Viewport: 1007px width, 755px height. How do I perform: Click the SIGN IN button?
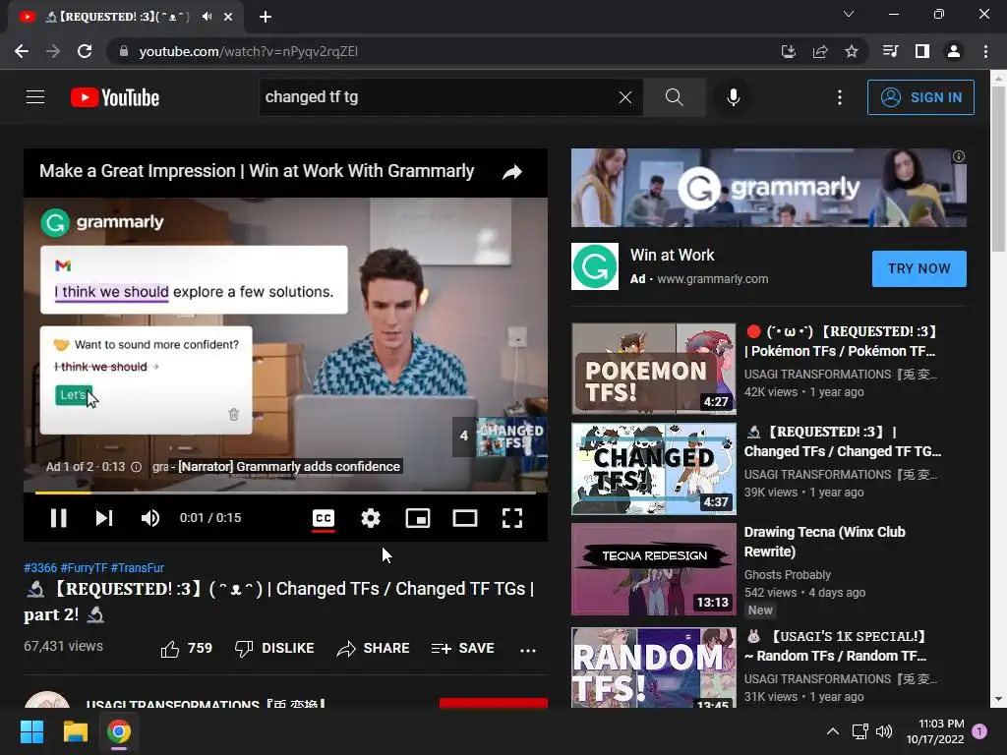pyautogui.click(x=920, y=97)
